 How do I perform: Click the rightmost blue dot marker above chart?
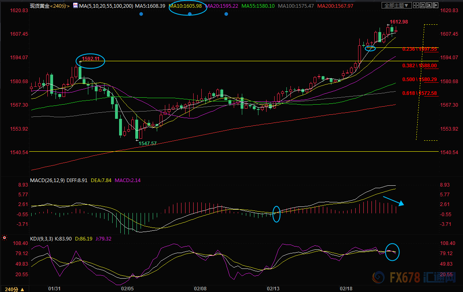point(226,14)
